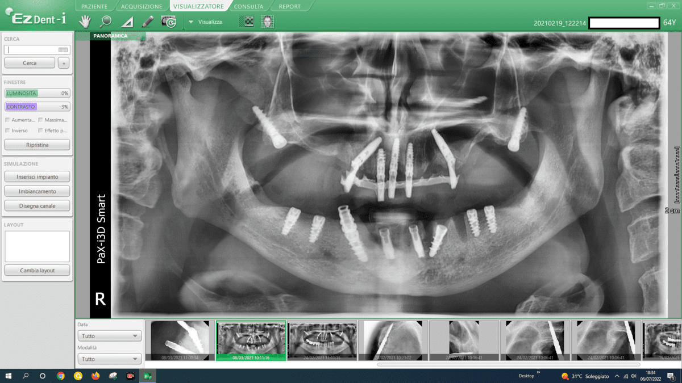Screen dimensions: 682x383
Task: Enable the Inverso checkbox
Action: [x=7, y=131]
